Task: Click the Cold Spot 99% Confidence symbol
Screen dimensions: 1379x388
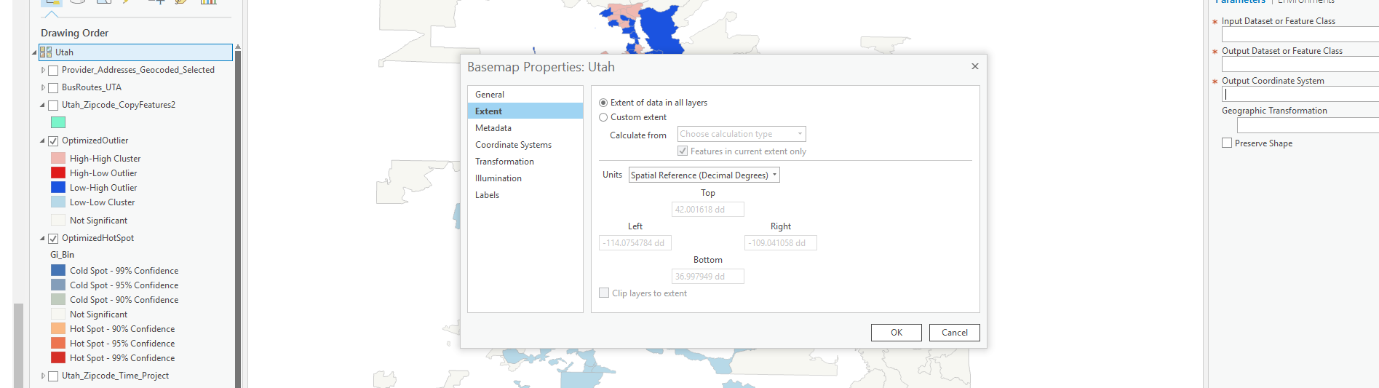Action: pos(58,271)
